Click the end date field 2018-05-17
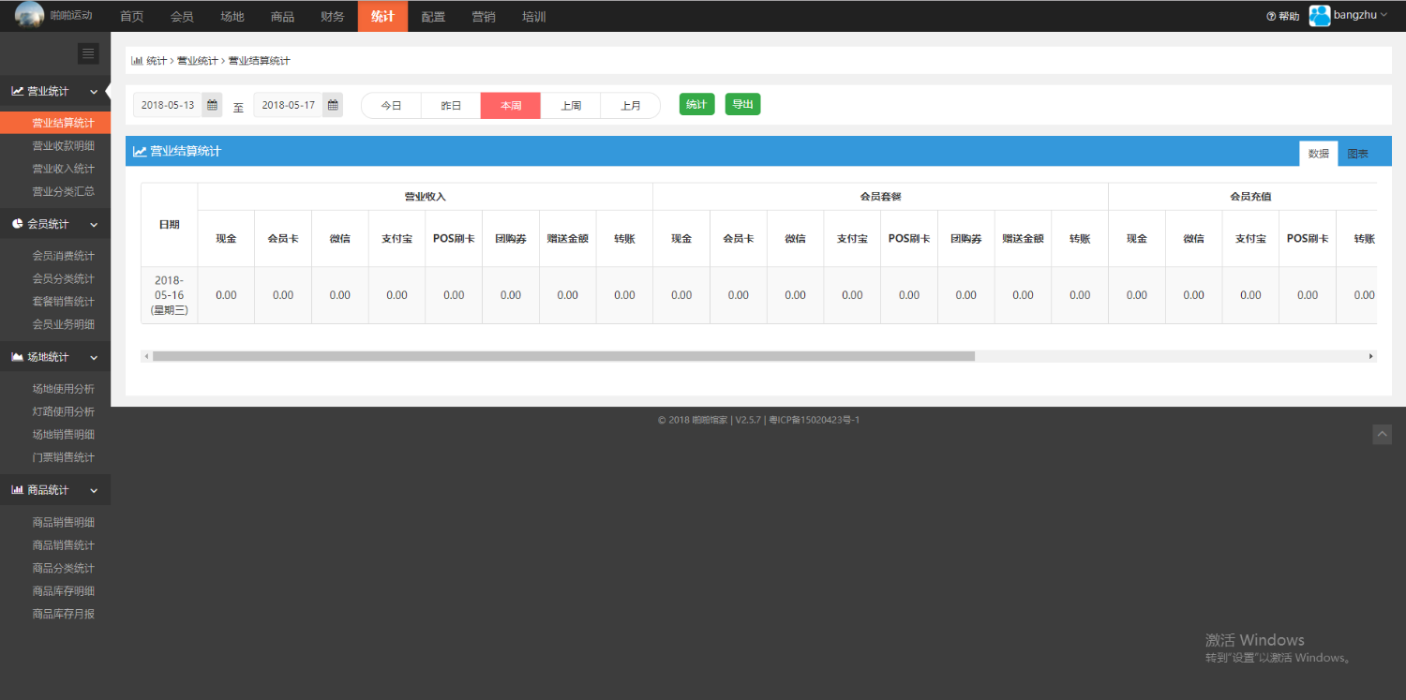Screen dimensions: 1406x700 [x=288, y=105]
